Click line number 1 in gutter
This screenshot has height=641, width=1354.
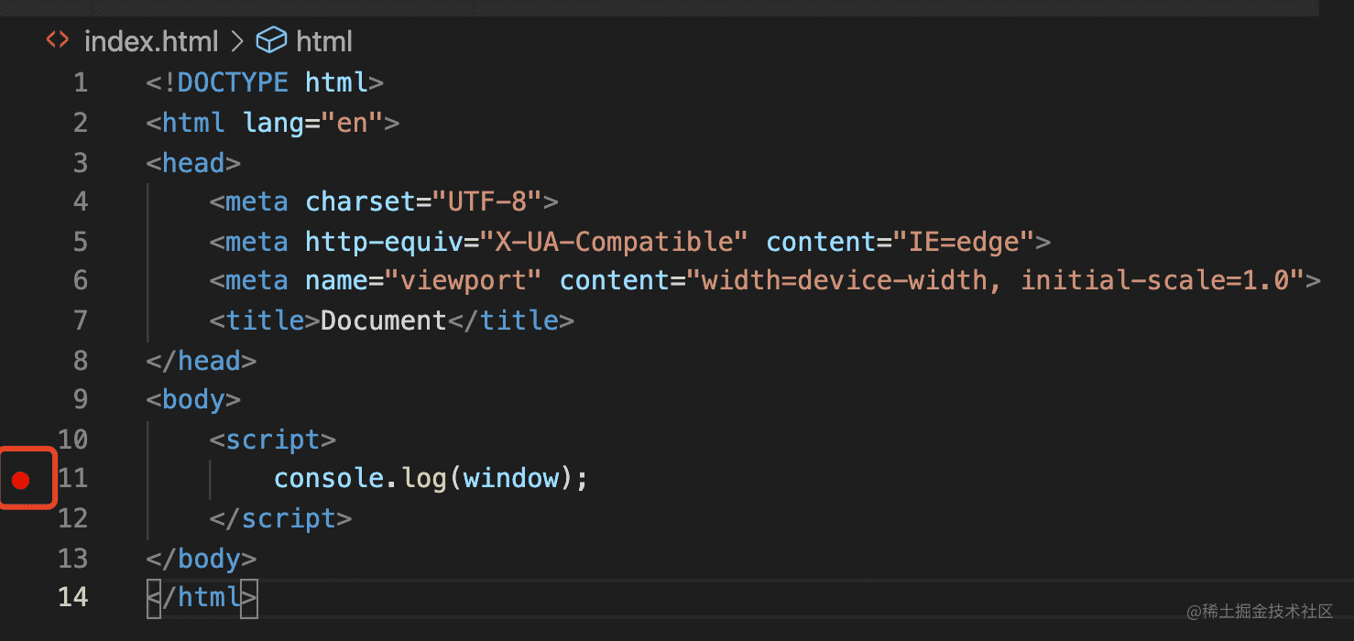(x=81, y=83)
